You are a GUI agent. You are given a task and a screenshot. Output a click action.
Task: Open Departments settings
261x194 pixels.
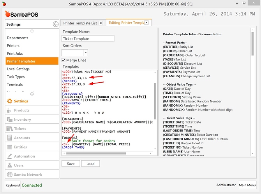(32, 38)
